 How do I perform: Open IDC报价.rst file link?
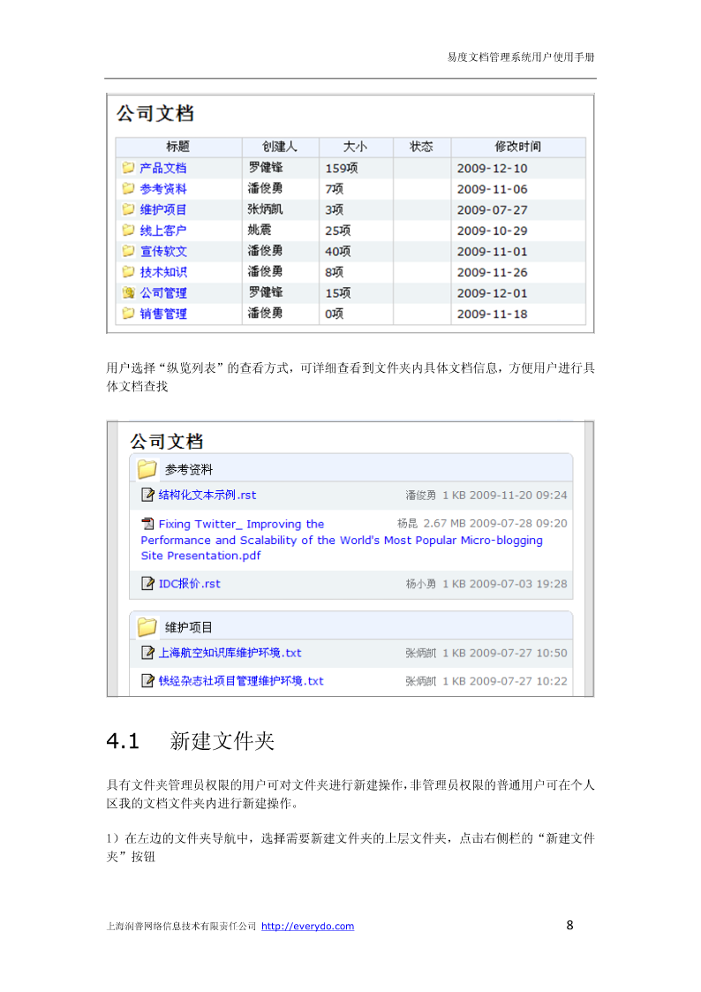click(x=190, y=583)
